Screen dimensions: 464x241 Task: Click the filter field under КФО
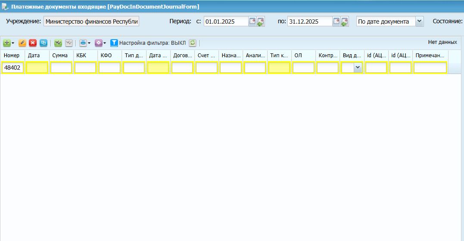tap(109, 68)
